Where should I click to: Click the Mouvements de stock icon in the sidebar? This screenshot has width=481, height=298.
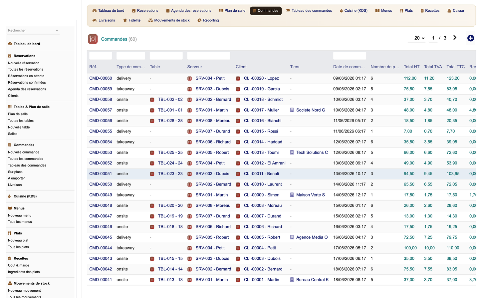point(10,283)
